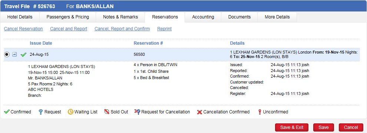
Task: Open the Hotel Details tab
Action: [x=20, y=17]
